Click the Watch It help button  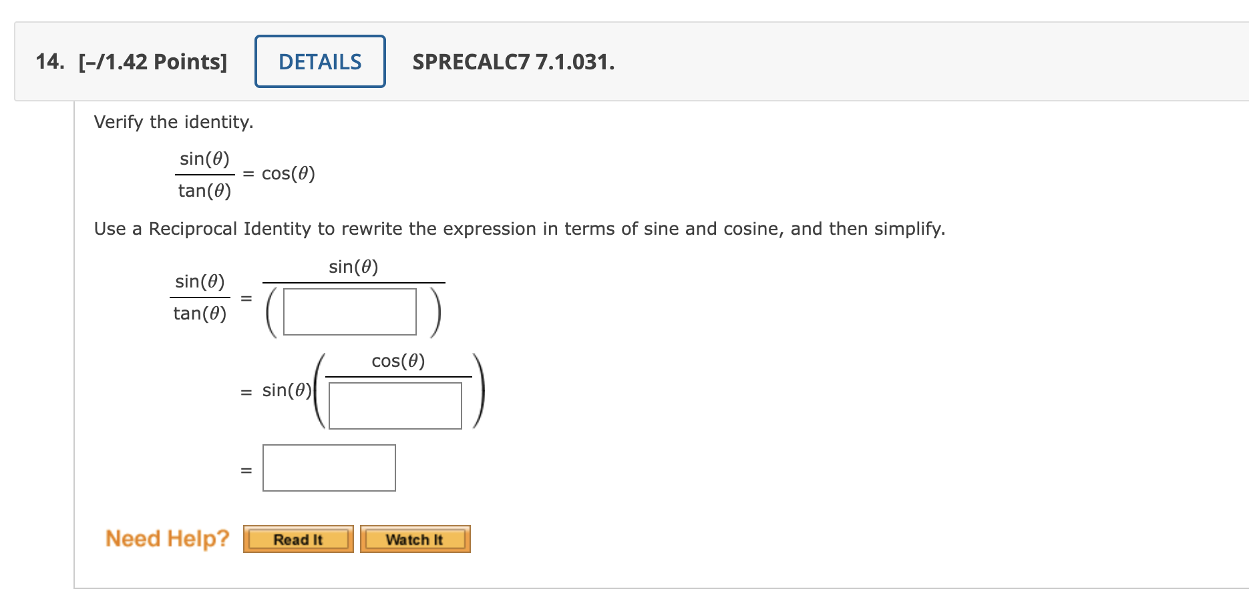click(x=415, y=539)
